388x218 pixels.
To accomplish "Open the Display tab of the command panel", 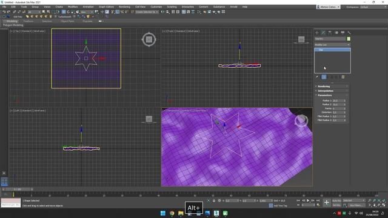I will point(343,32).
